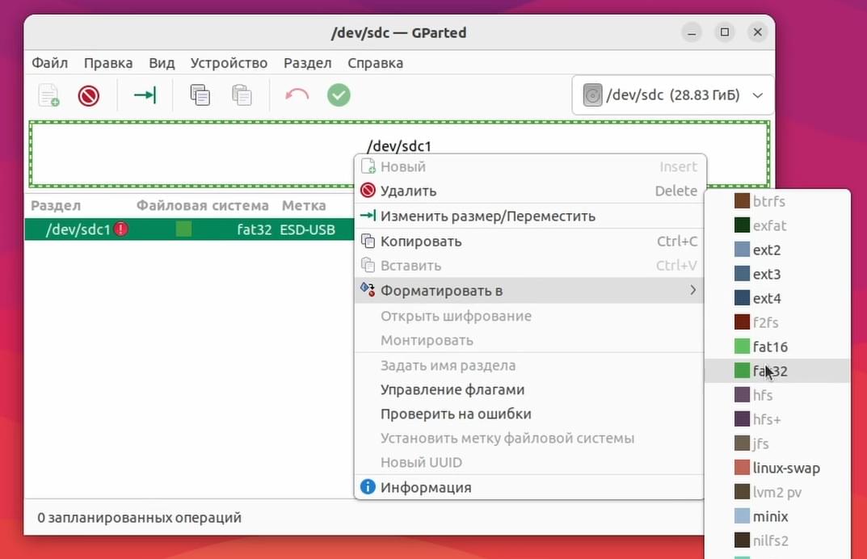Screen dimensions: 867x559
Task: Click the Форматировать в paint icon
Action: [x=368, y=289]
